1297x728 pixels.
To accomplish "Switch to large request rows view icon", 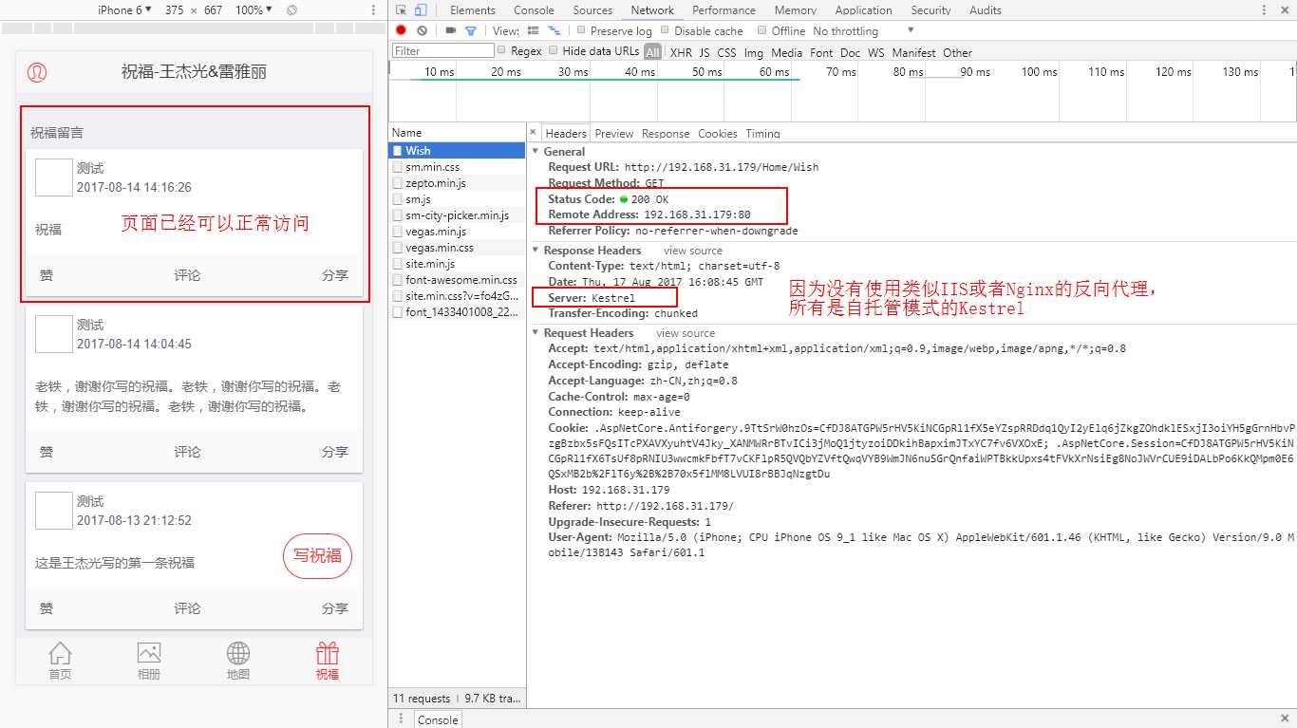I will tap(534, 30).
